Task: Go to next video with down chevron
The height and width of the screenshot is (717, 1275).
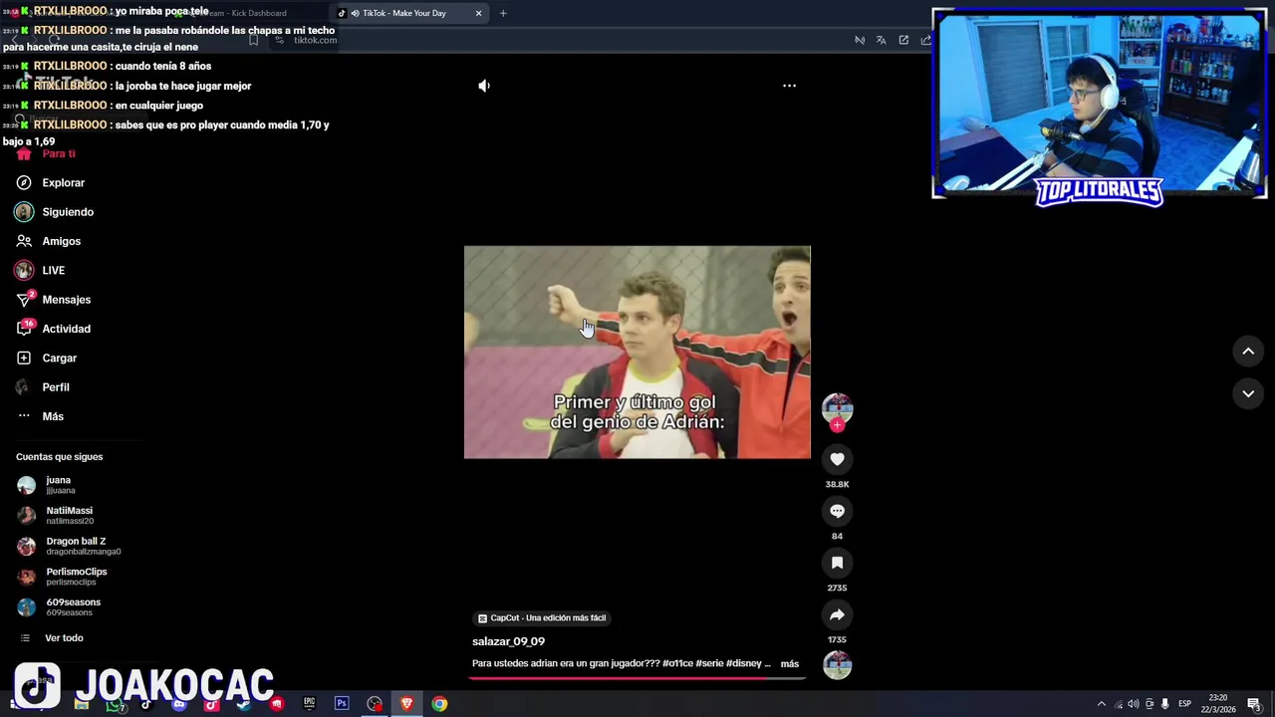Action: [x=1247, y=394]
